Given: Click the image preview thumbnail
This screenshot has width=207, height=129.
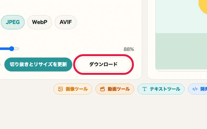Looking at the screenshot, I should (181, 35).
